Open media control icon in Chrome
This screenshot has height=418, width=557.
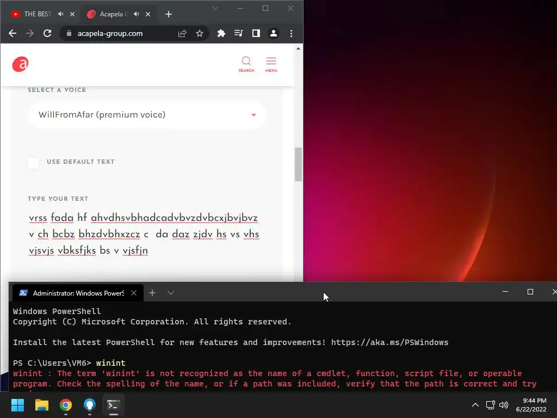(239, 33)
